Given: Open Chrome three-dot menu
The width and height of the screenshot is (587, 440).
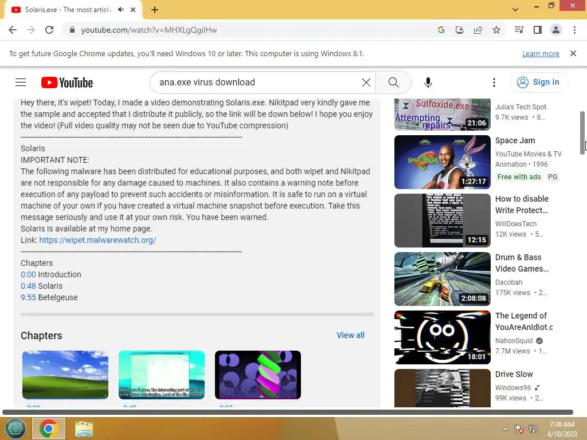Looking at the screenshot, I should point(574,30).
